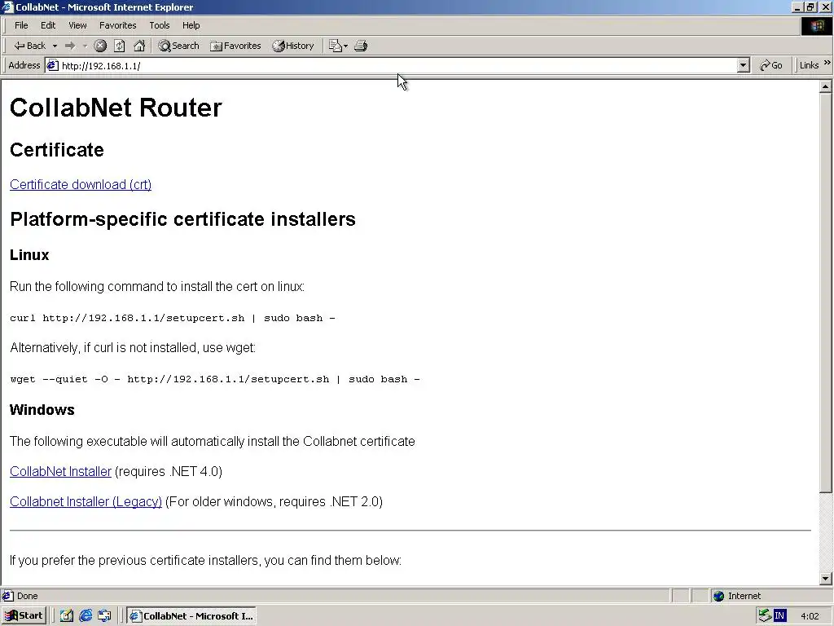The width and height of the screenshot is (834, 626).
Task: Click the scrollbar down arrow
Action: (826, 579)
